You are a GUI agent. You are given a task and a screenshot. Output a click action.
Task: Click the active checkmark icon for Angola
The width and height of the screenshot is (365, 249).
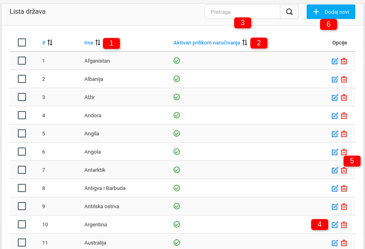pos(177,152)
